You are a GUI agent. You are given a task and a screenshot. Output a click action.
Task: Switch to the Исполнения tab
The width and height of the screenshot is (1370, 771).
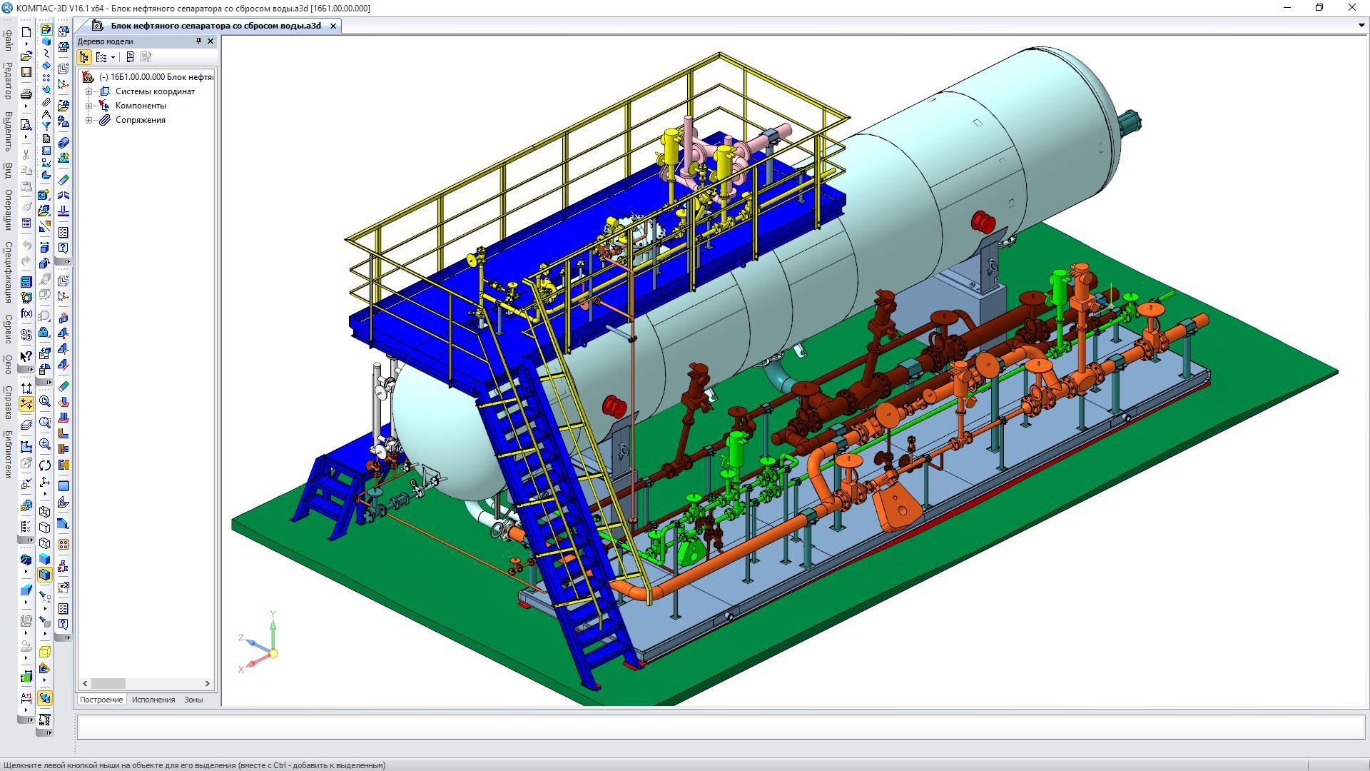[x=153, y=700]
